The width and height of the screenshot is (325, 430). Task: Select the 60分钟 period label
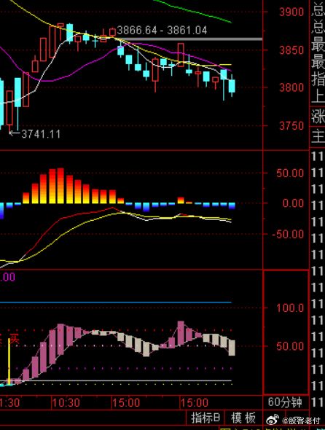285,402
